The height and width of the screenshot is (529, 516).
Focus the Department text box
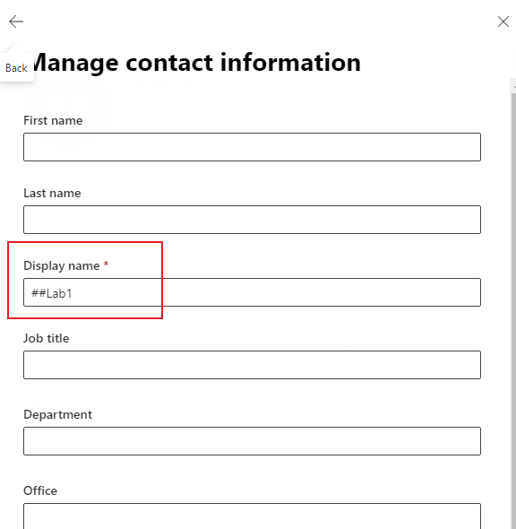[x=252, y=441]
